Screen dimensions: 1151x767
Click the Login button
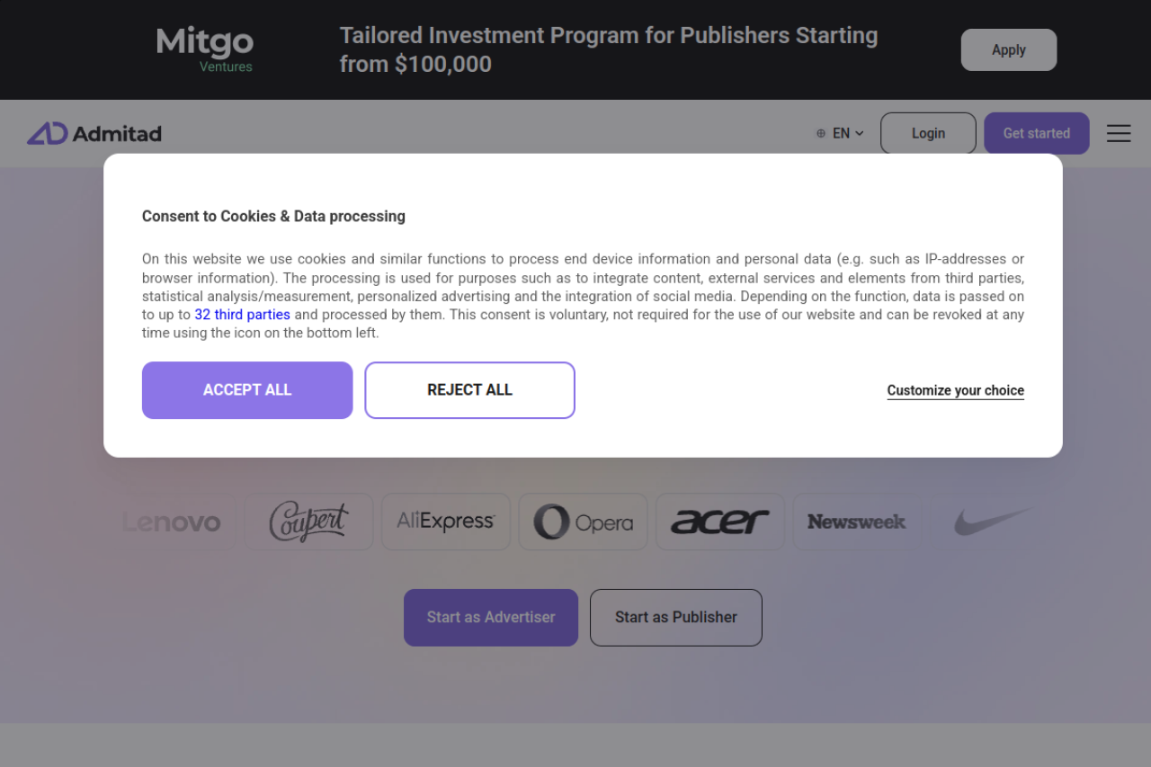click(928, 133)
